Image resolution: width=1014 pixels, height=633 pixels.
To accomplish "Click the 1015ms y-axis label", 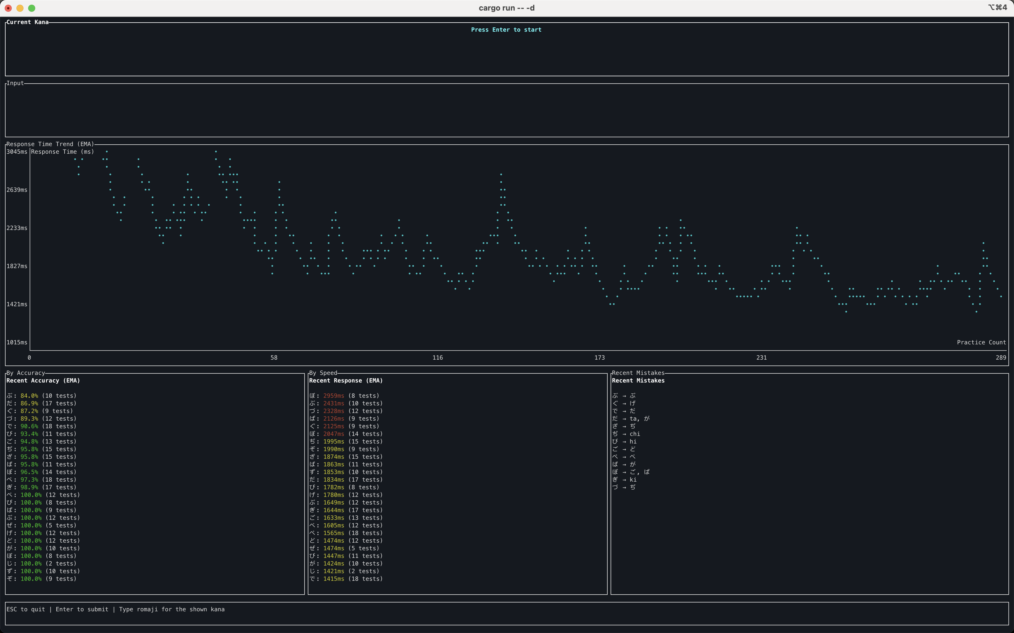I will click(x=17, y=342).
